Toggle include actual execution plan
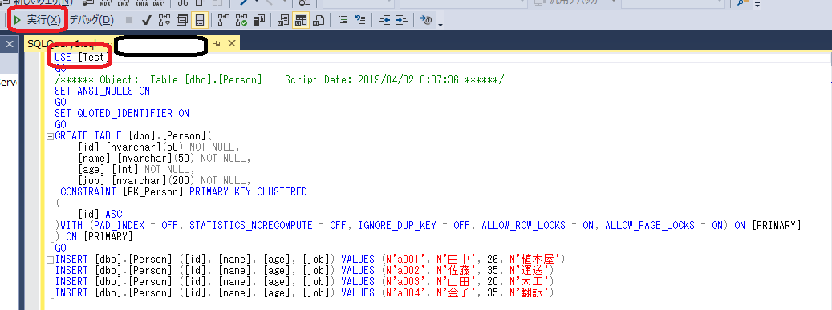This screenshot has height=310, width=832. pyautogui.click(x=223, y=20)
